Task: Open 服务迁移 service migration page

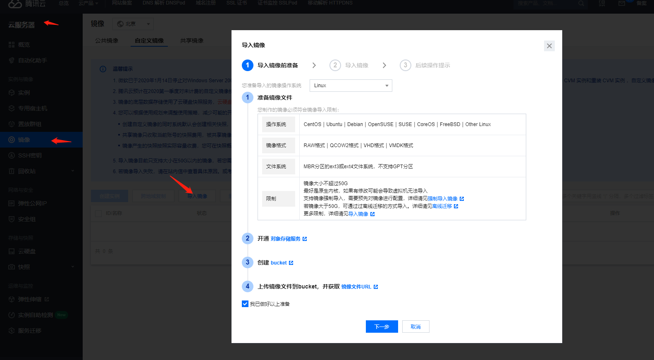Action: pyautogui.click(x=29, y=331)
